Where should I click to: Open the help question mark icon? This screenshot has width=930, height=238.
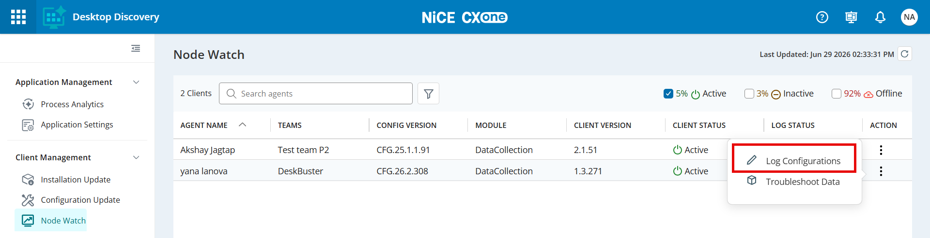(x=822, y=17)
